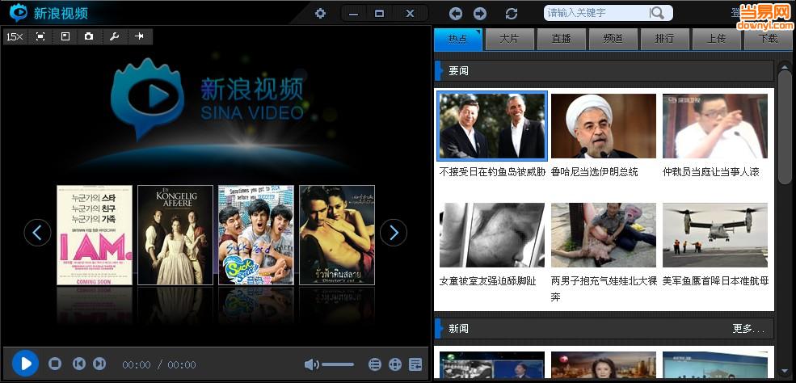The height and width of the screenshot is (383, 796).
Task: Click the 00:00 / 00:00 time display
Action: (159, 364)
